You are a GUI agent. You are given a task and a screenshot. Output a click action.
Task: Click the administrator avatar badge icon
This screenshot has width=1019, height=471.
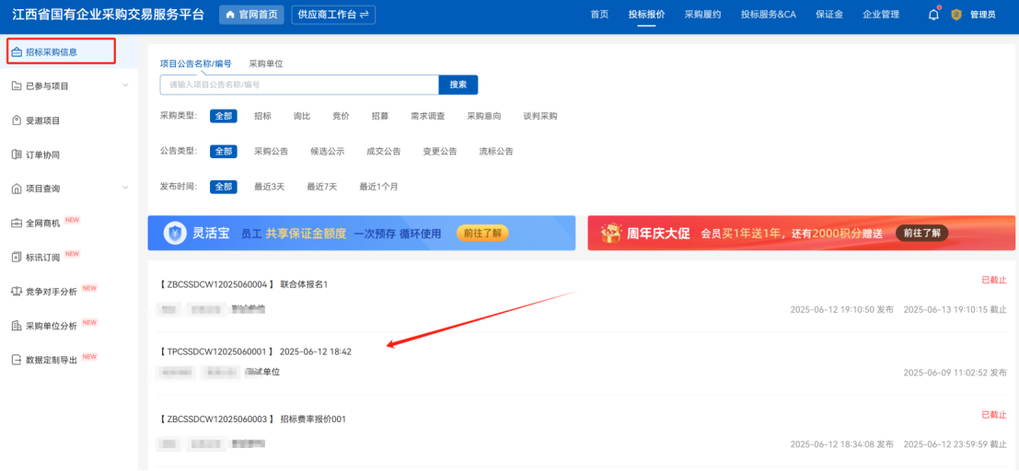point(956,15)
